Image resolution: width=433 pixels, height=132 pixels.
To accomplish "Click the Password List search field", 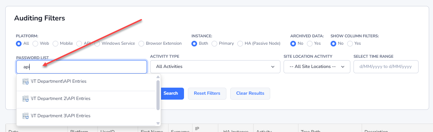I will pyautogui.click(x=82, y=67).
